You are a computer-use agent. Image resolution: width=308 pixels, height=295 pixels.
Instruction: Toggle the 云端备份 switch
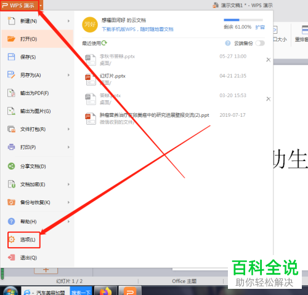click(x=260, y=43)
